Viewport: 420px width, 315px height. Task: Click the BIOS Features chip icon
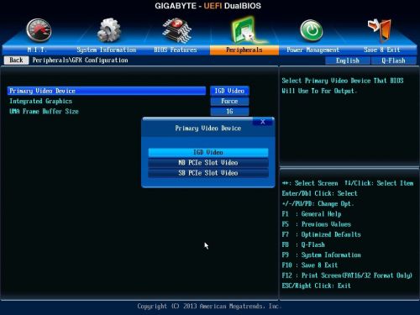(x=177, y=30)
